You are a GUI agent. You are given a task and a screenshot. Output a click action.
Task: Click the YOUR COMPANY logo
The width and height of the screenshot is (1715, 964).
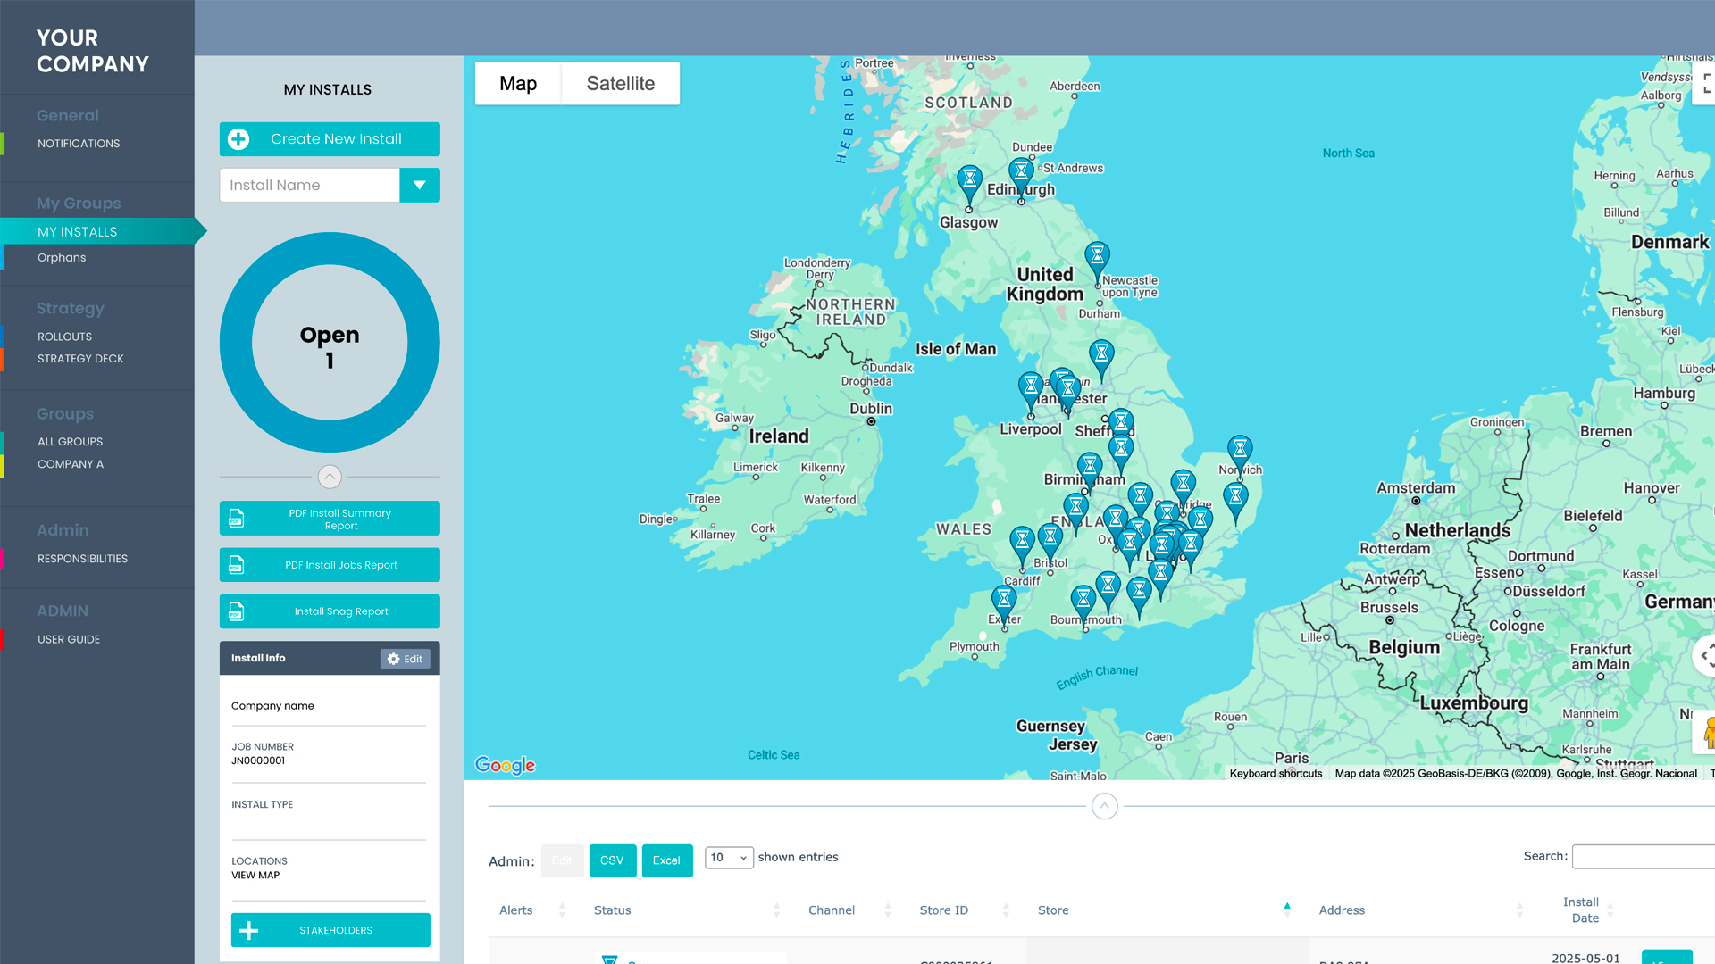click(x=93, y=51)
